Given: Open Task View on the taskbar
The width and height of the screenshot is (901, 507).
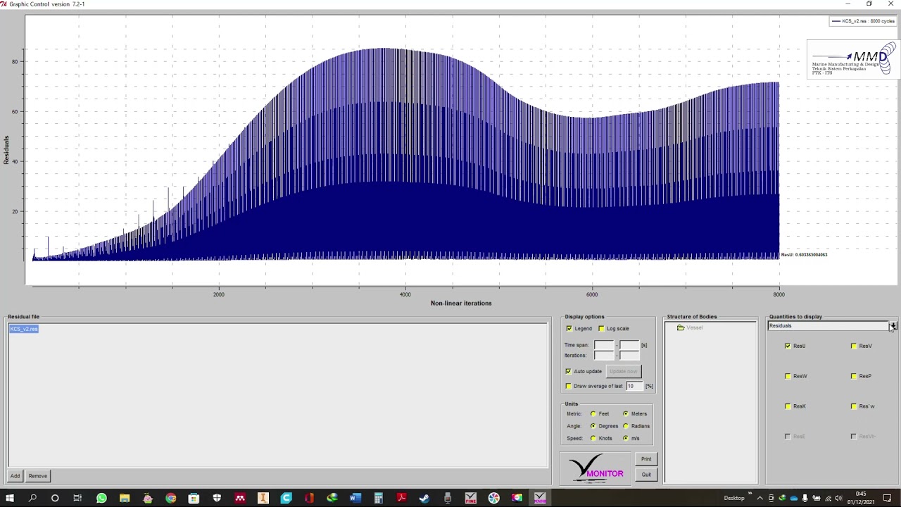Looking at the screenshot, I should point(78,499).
